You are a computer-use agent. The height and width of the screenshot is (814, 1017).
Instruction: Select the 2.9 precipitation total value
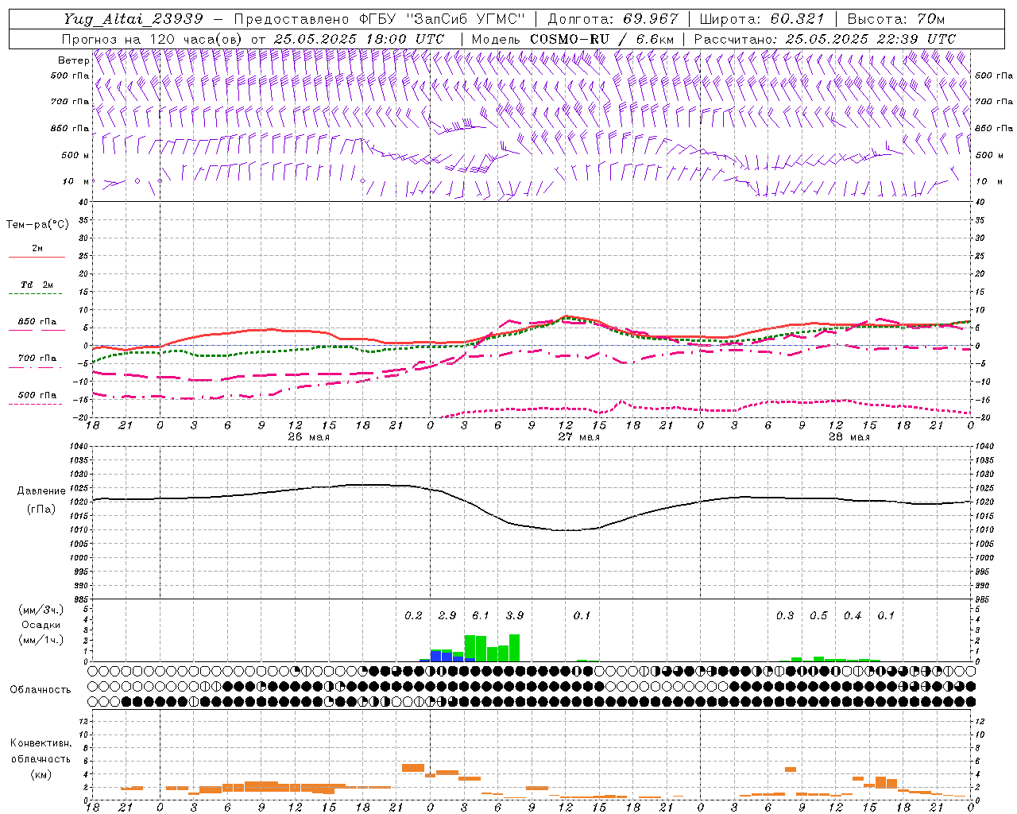447,616
